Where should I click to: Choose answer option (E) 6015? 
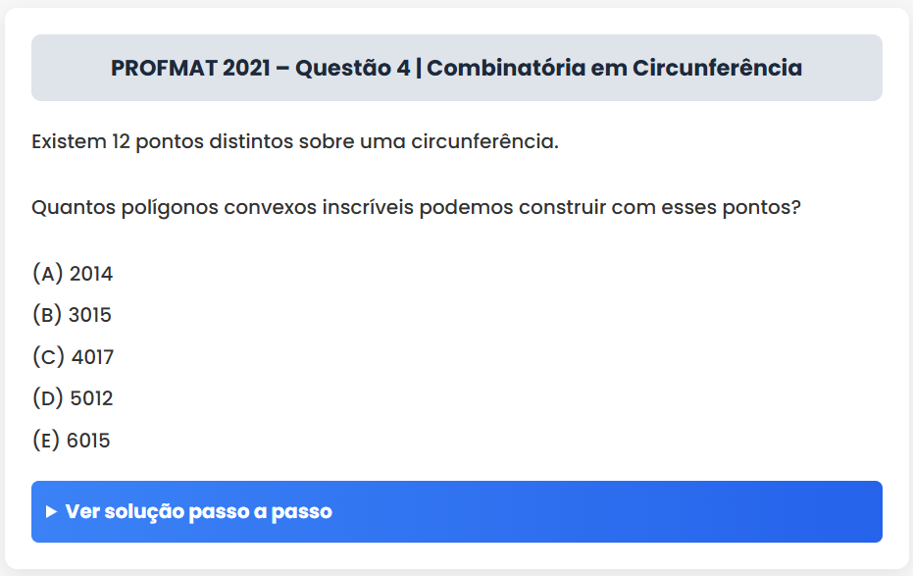click(x=72, y=441)
